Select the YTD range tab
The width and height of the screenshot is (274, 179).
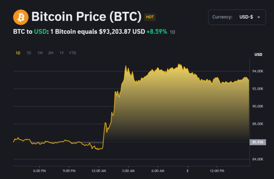[x=72, y=53]
